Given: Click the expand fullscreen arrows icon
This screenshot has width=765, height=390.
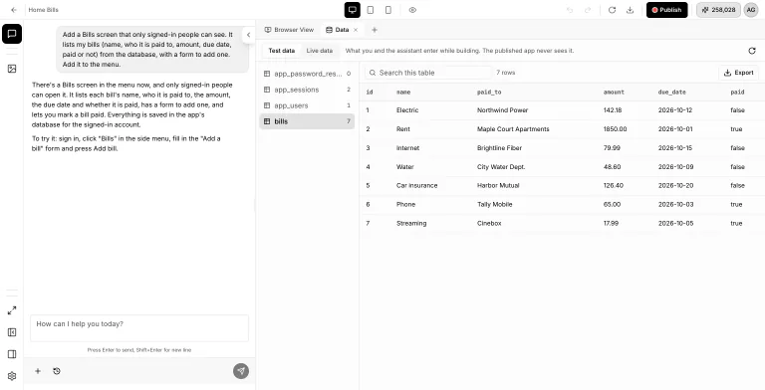Looking at the screenshot, I should pos(12,310).
